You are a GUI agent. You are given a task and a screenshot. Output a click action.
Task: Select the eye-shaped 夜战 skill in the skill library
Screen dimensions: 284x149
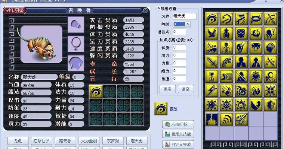(212, 19)
